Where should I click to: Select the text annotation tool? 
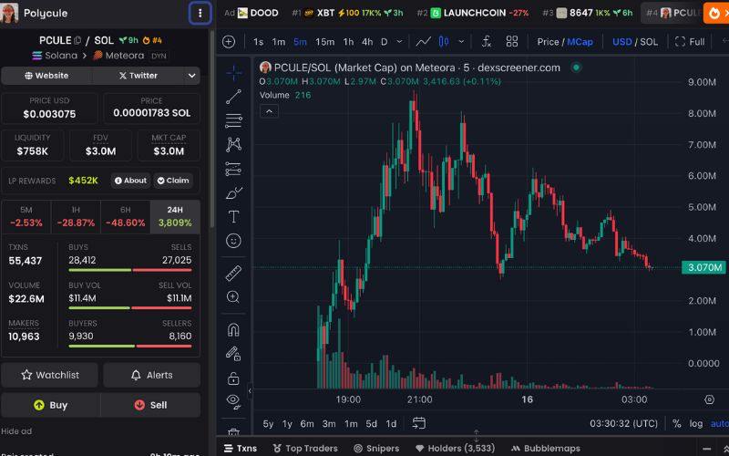pos(233,217)
